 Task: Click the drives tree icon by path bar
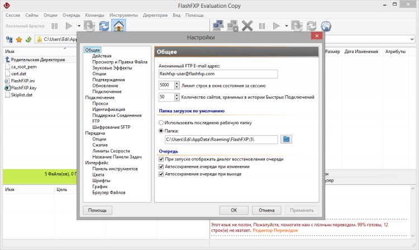pos(9,40)
